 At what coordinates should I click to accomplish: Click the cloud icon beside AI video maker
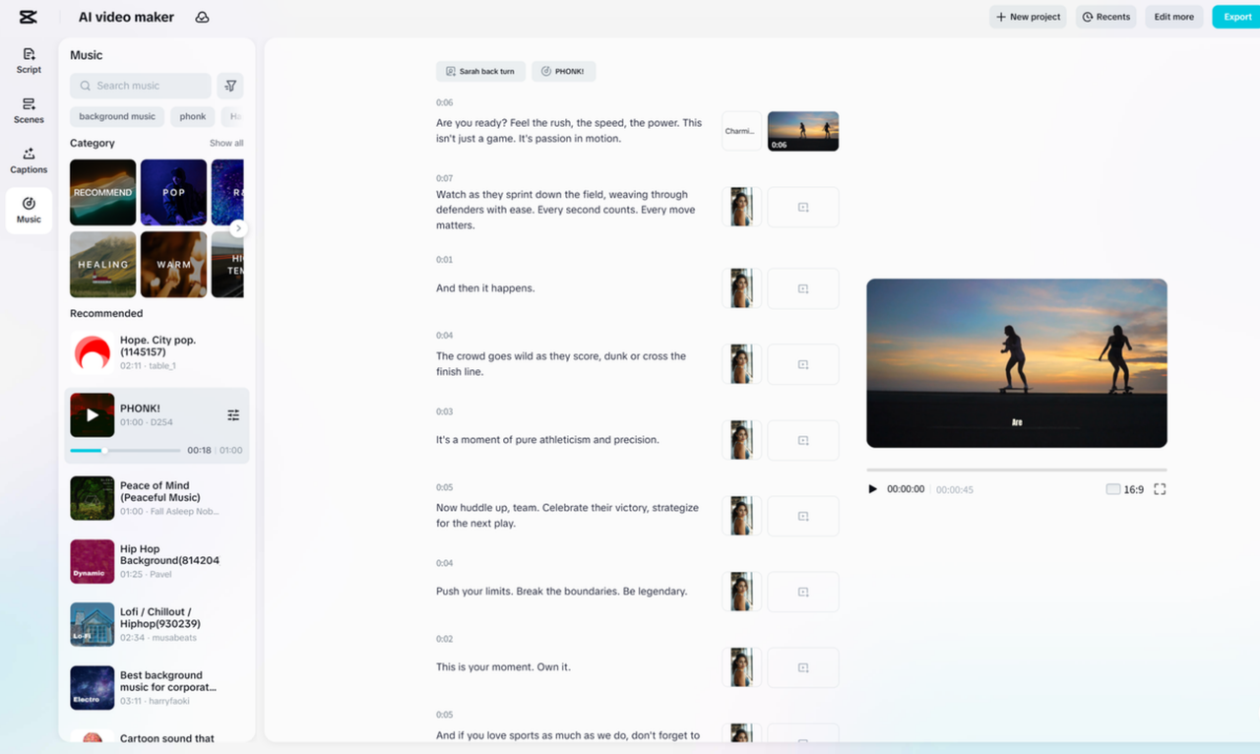(x=202, y=17)
